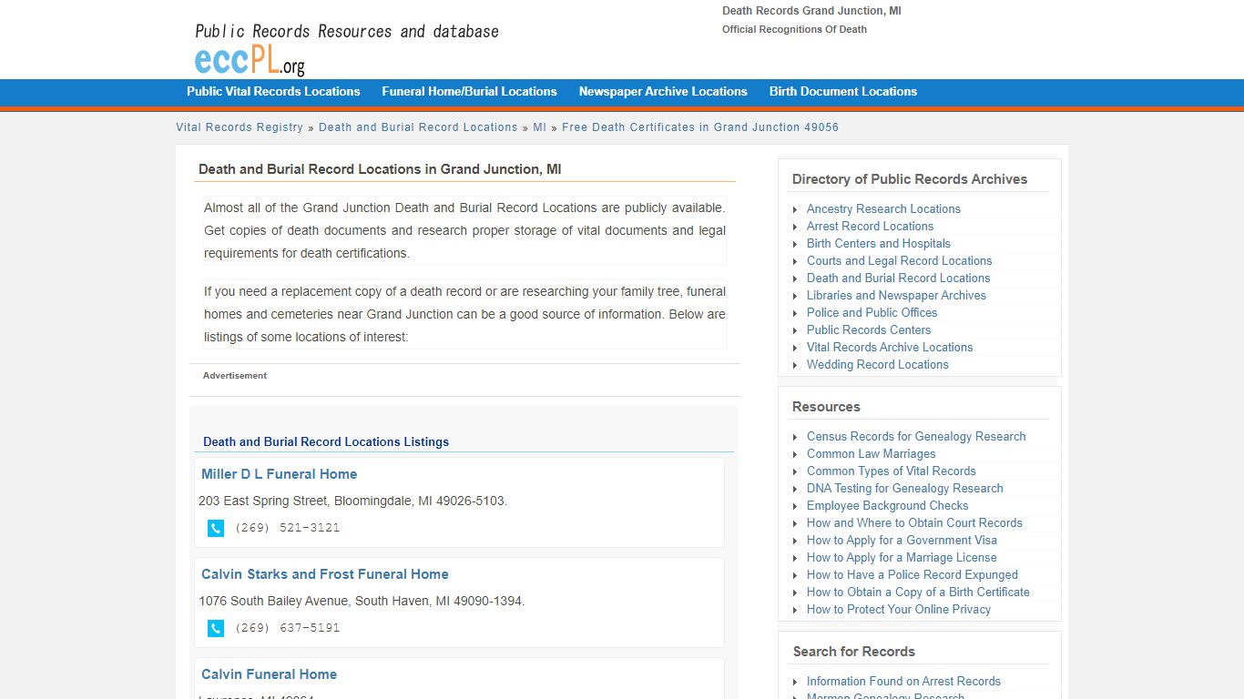Open Employee Background Checks resource
Image resolution: width=1244 pixels, height=699 pixels.
(887, 505)
